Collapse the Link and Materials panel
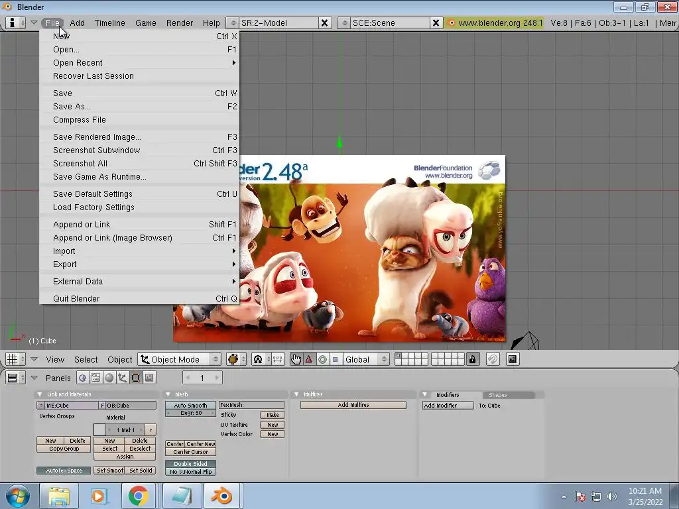 coord(40,394)
